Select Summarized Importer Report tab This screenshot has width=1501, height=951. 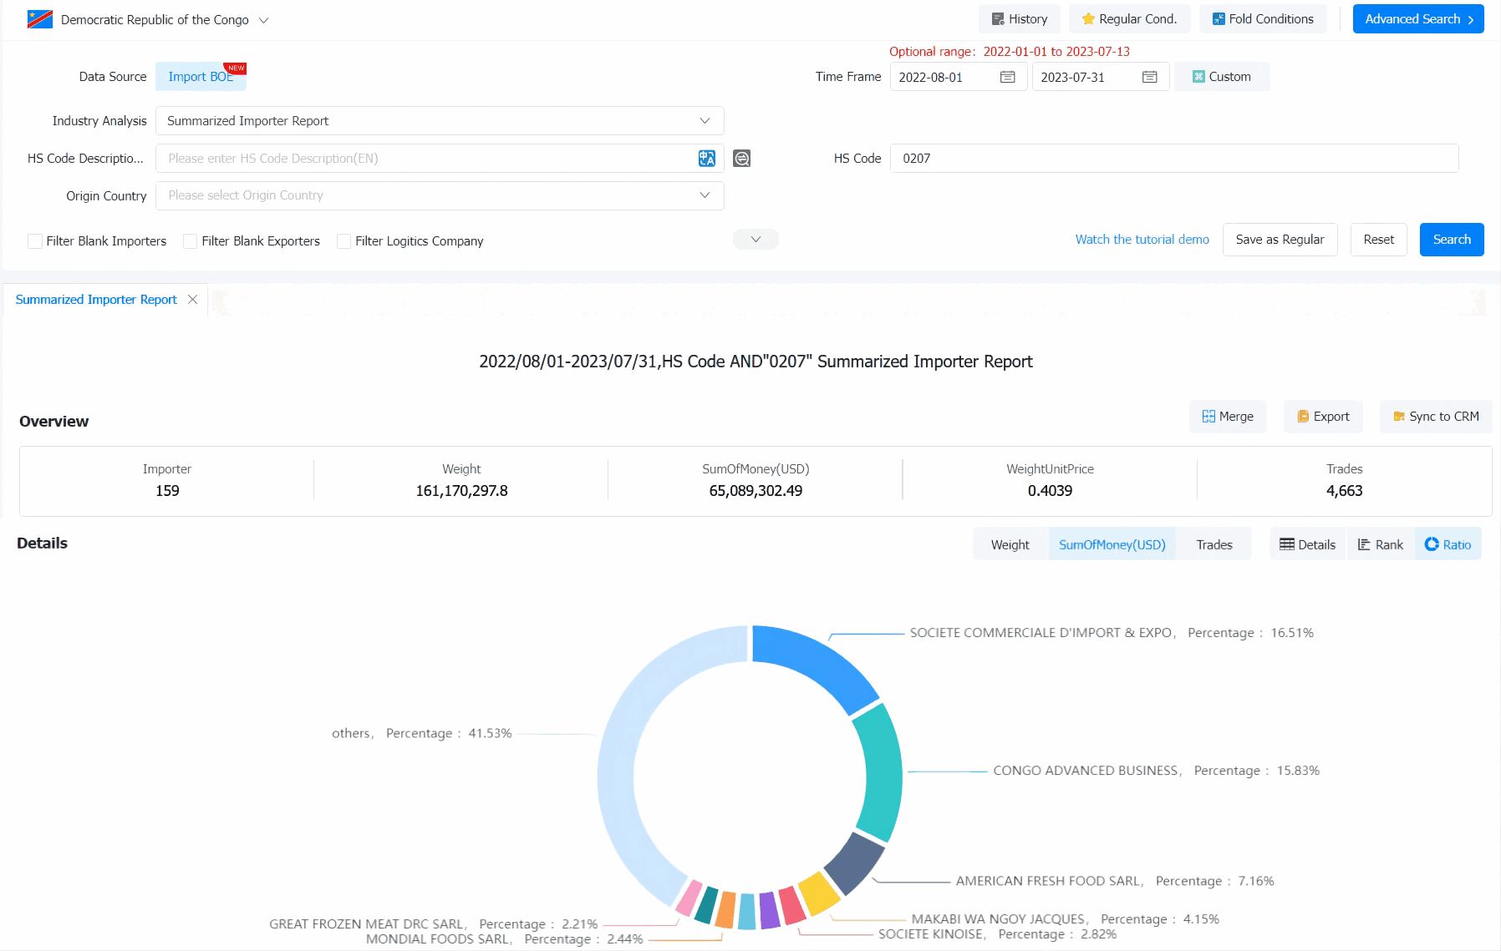coord(96,300)
